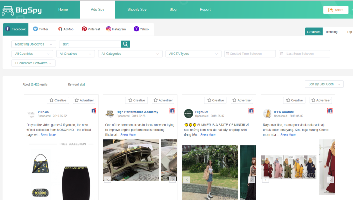Viewport: 353px width, 200px height.
Task: Click the Facebook icon on HighCut ad
Action: click(x=251, y=111)
